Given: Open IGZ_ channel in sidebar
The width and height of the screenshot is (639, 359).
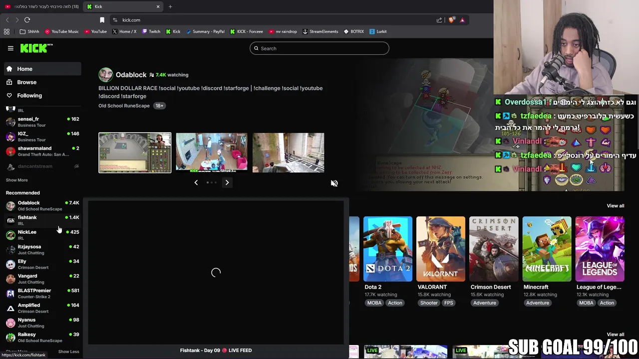Looking at the screenshot, I should click(x=42, y=137).
